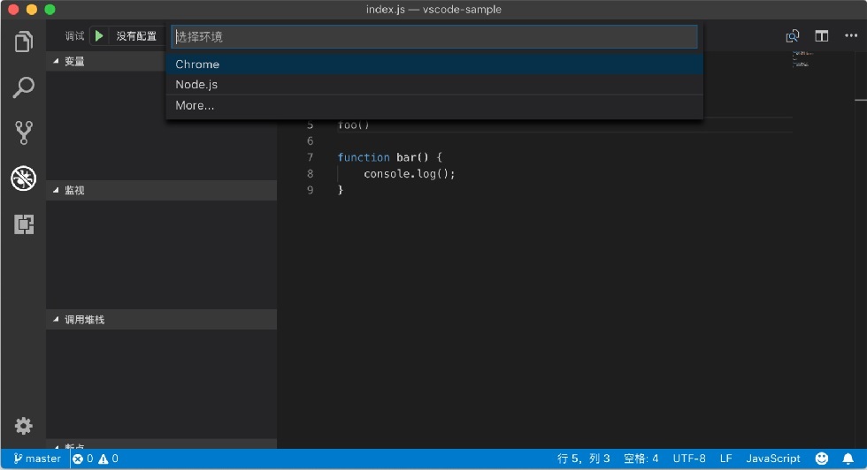
Task: Click the master branch in status bar
Action: [x=37, y=459]
